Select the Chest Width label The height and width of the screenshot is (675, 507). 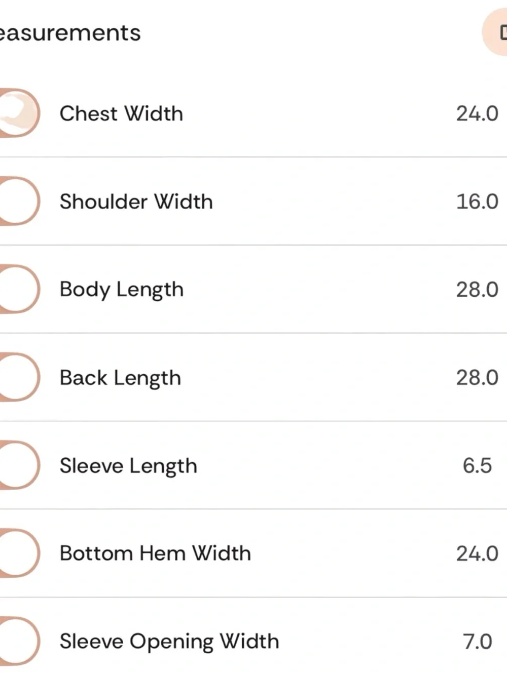pos(121,113)
